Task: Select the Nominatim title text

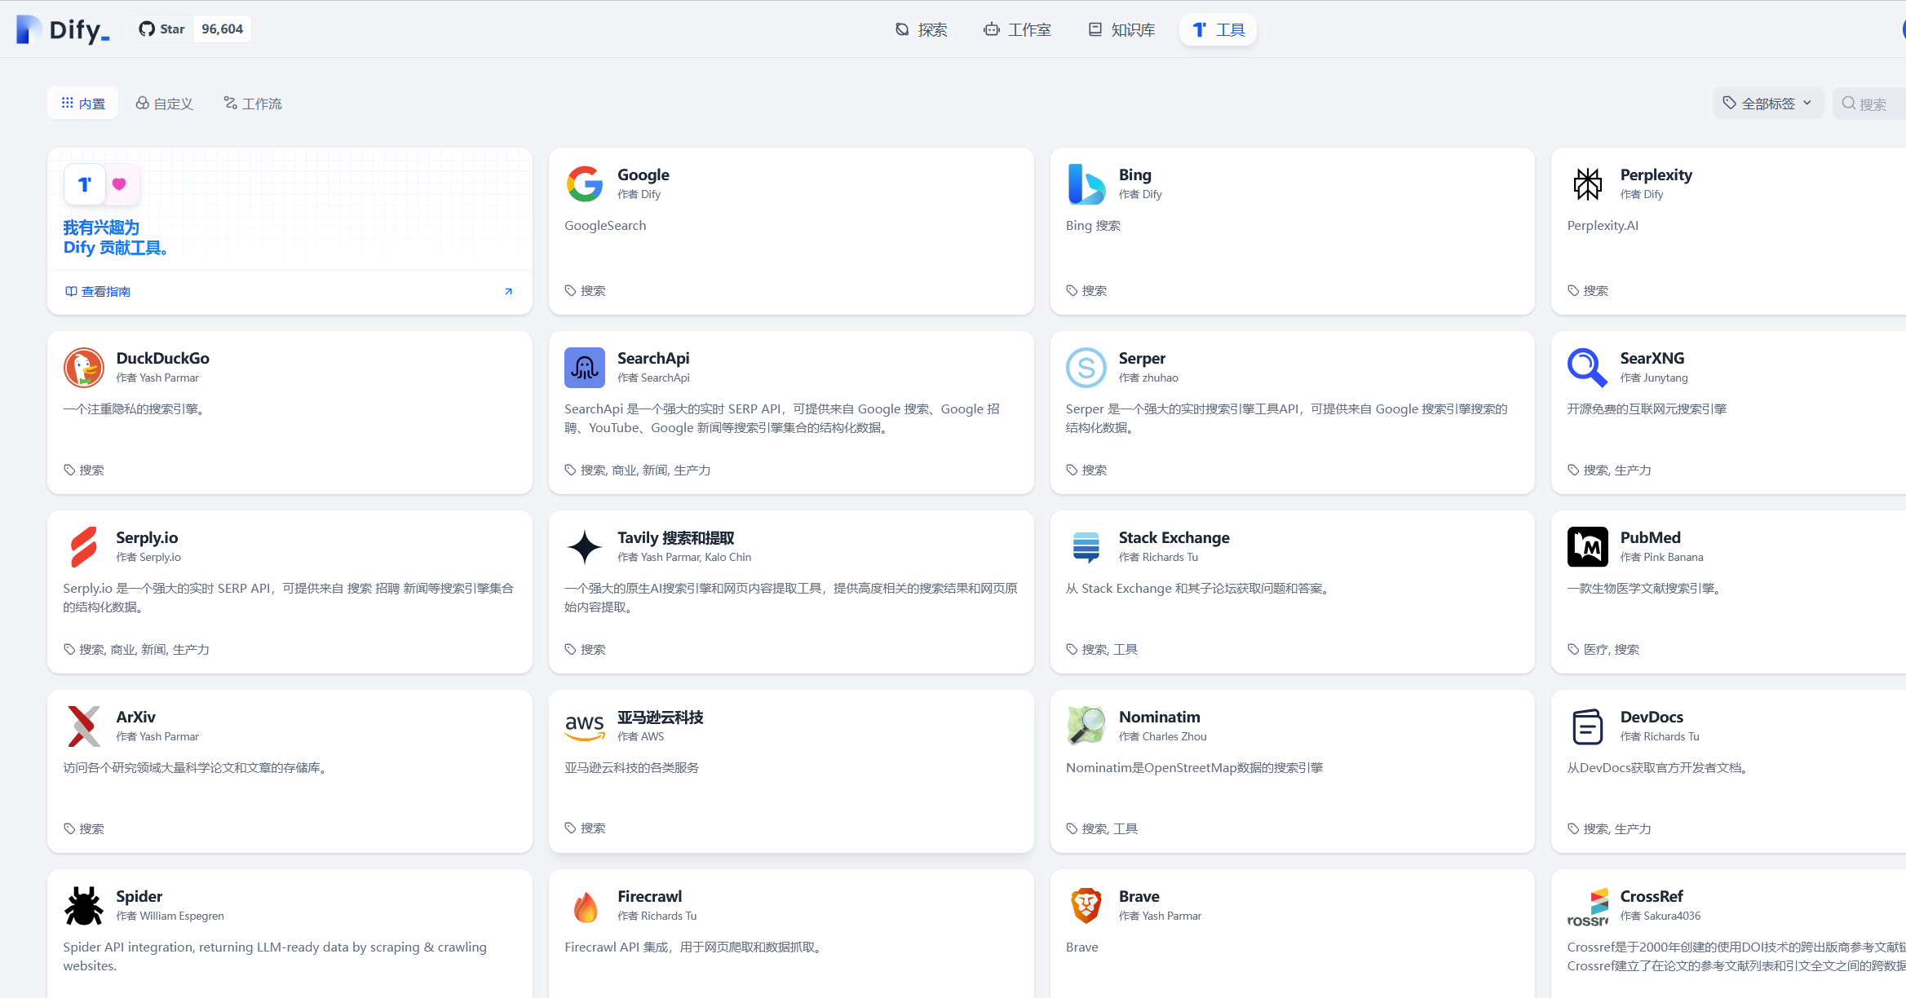Action: [1160, 717]
